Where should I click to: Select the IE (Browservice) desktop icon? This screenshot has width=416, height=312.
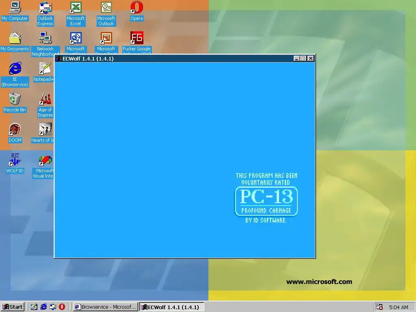coord(15,75)
